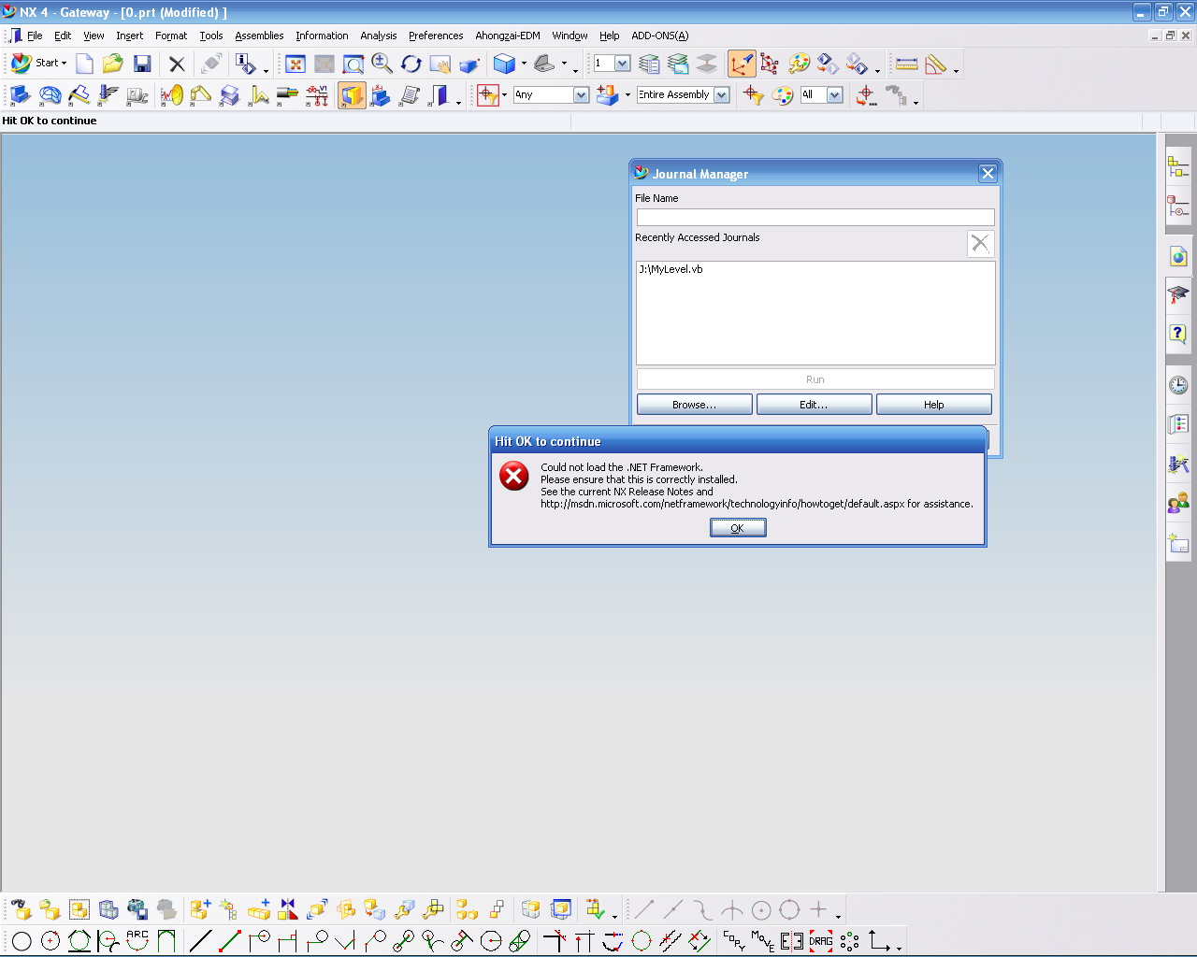Click the Help button in Journal Manager
Viewport: 1197px width, 957px height.
point(933,405)
